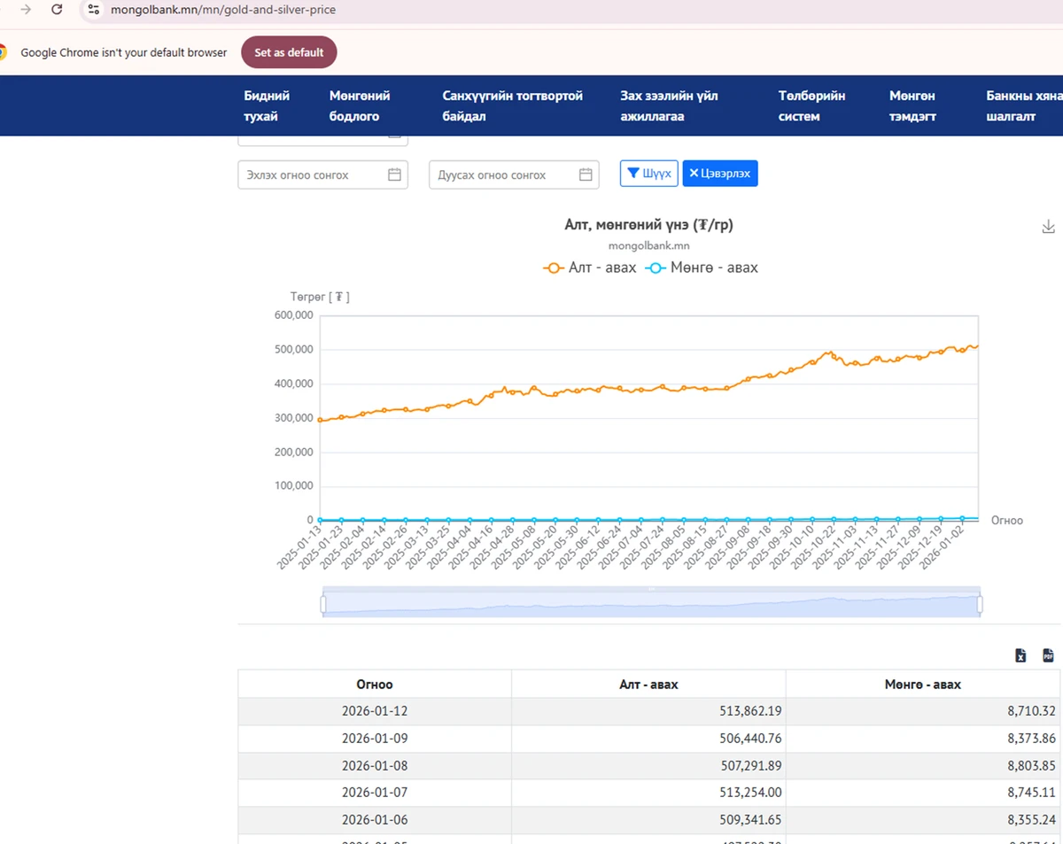The image size is (1063, 844).
Task: Export table to Excel file icon
Action: point(1020,655)
